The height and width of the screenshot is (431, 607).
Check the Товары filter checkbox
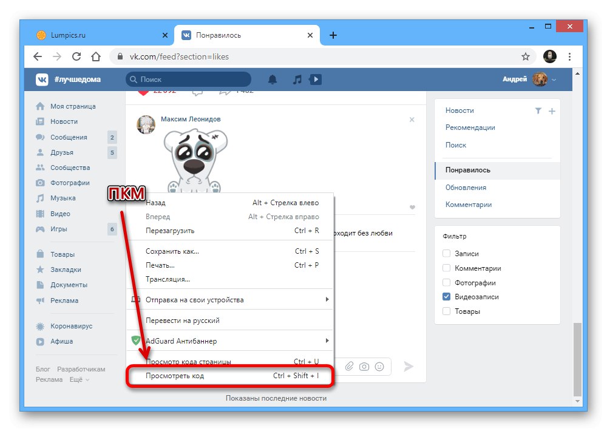pos(446,311)
